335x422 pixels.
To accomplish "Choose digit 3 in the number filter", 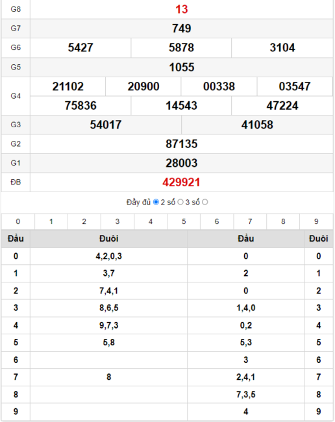I will pyautogui.click(x=118, y=221).
